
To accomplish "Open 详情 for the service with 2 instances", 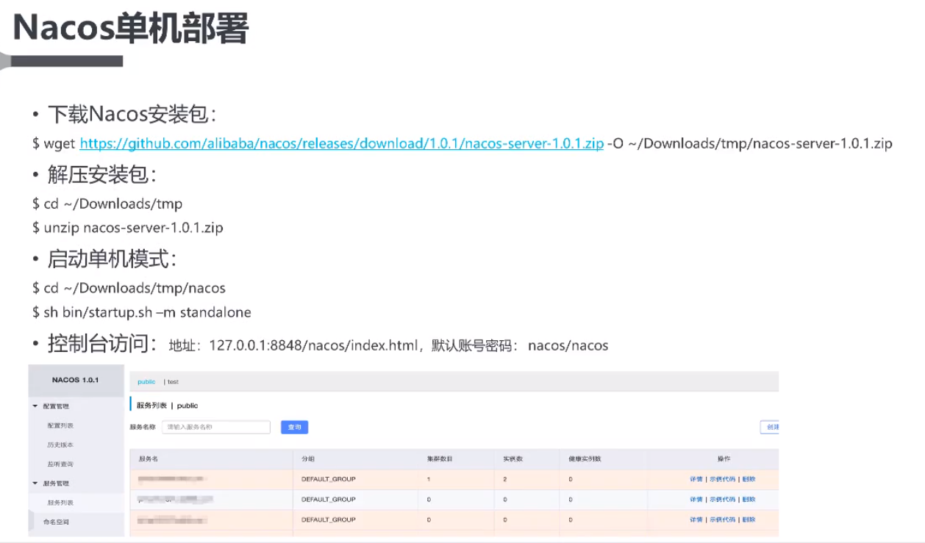I will (x=696, y=479).
